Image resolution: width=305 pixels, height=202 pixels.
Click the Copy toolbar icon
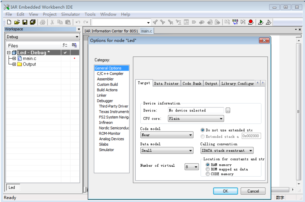pyautogui.click(x=60, y=22)
